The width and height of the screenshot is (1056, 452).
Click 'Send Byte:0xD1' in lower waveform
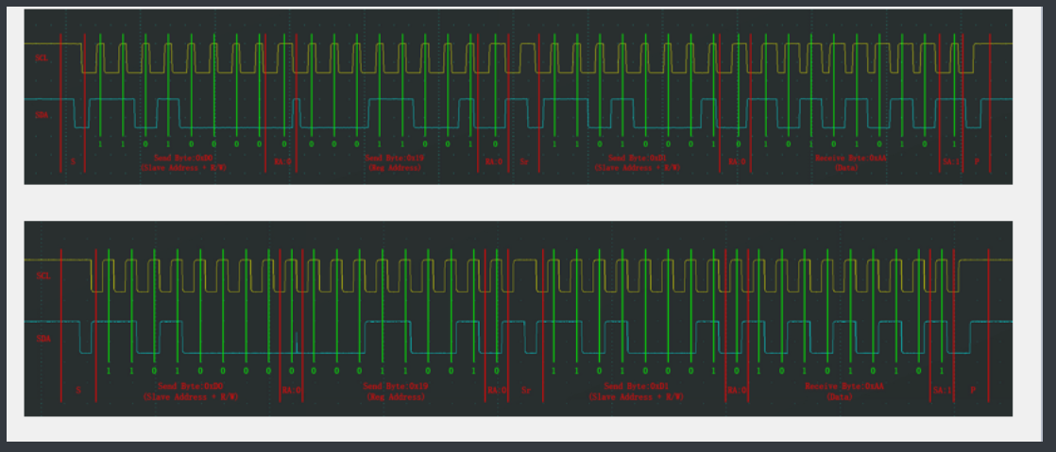(635, 387)
